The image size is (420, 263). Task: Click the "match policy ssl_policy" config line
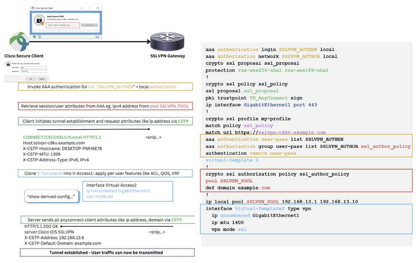239,126
